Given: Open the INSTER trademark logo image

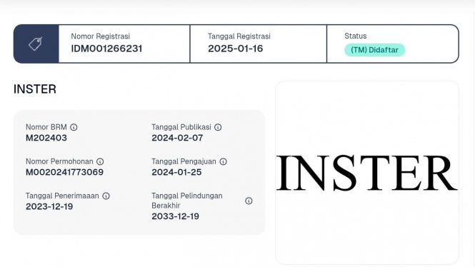Looking at the screenshot, I should click(x=367, y=173).
